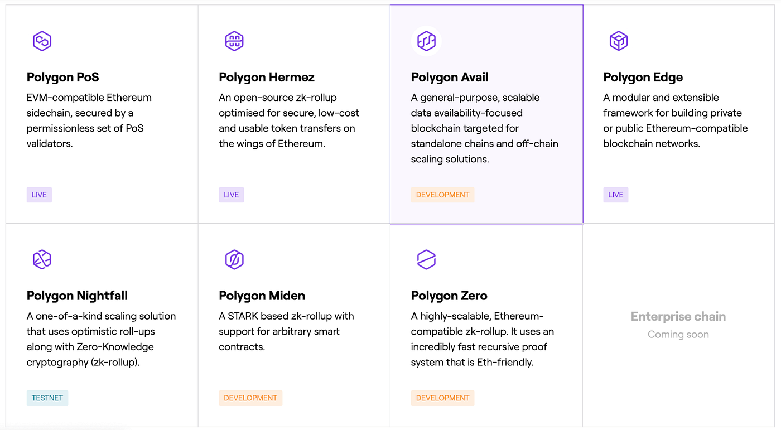This screenshot has height=430, width=781.
Task: Click the Polygon Nightfall title
Action: tap(77, 296)
